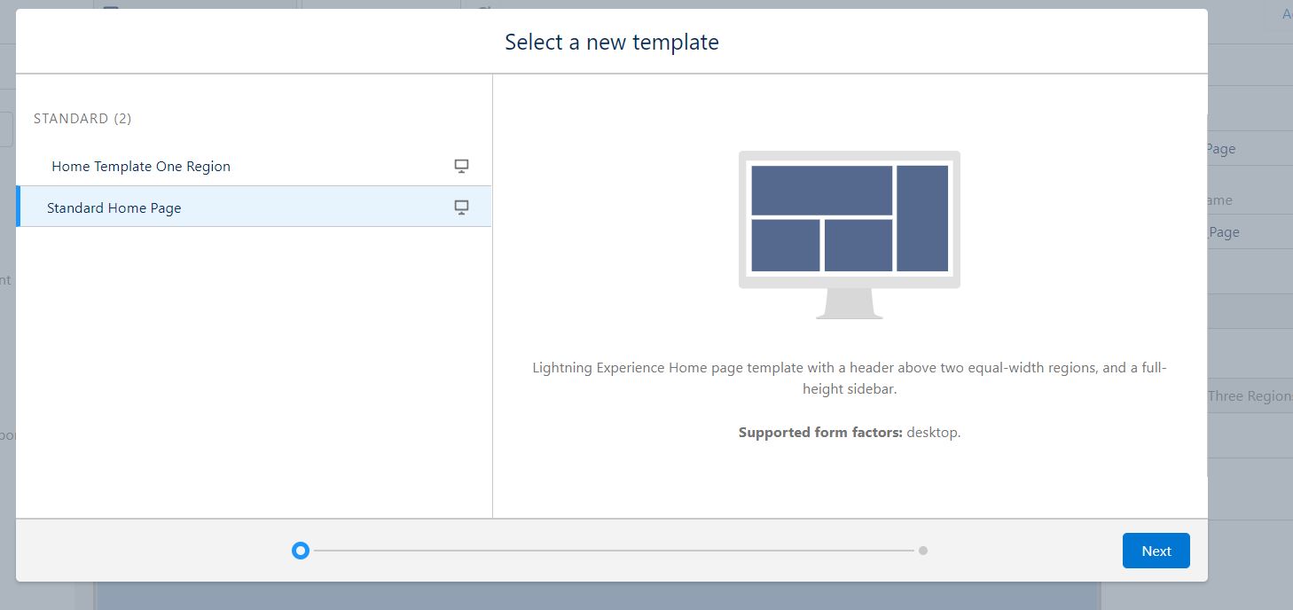The height and width of the screenshot is (610, 1293).
Task: Click the STANDARD (2) section heading
Action: (82, 118)
